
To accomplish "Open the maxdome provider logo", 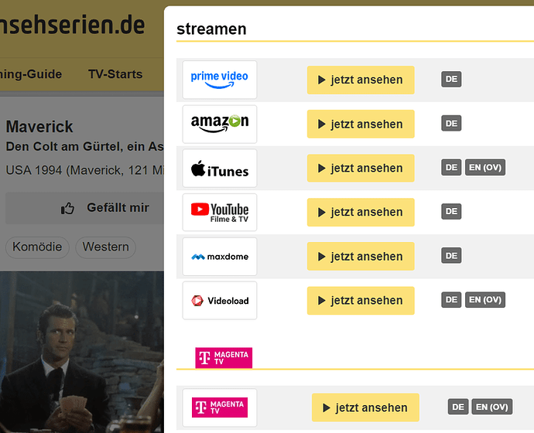I will pyautogui.click(x=220, y=257).
